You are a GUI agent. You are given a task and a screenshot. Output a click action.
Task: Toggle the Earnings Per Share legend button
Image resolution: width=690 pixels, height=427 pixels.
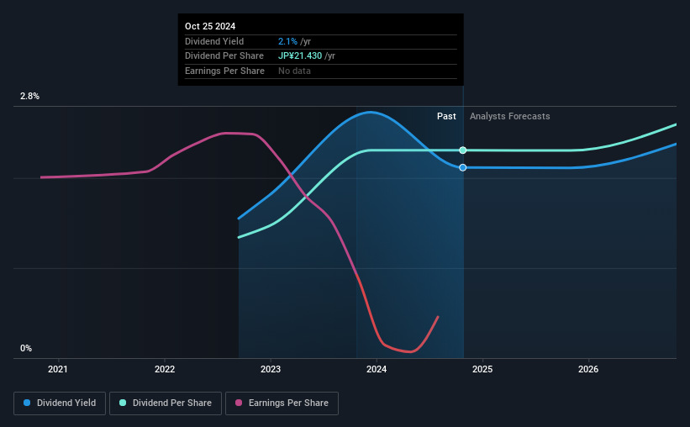pyautogui.click(x=282, y=403)
